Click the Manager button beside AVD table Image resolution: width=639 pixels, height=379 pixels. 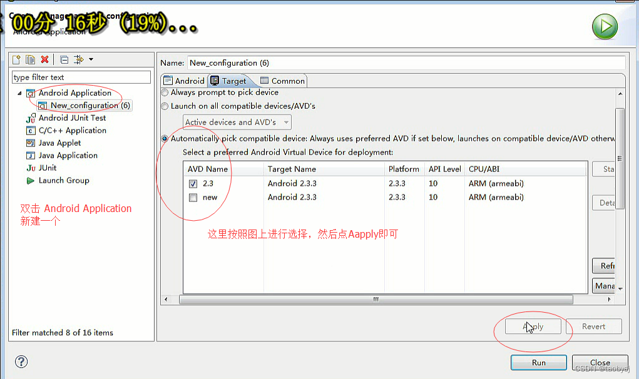coord(603,286)
